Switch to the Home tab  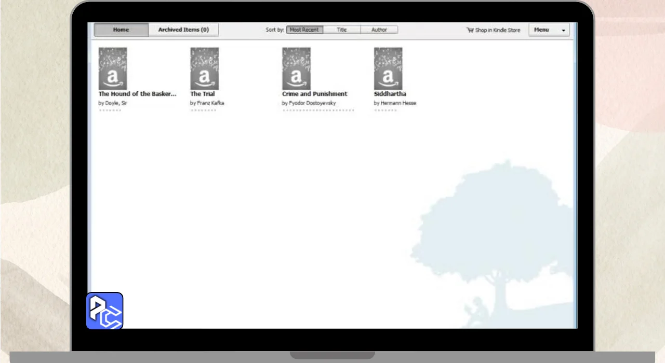pos(121,30)
